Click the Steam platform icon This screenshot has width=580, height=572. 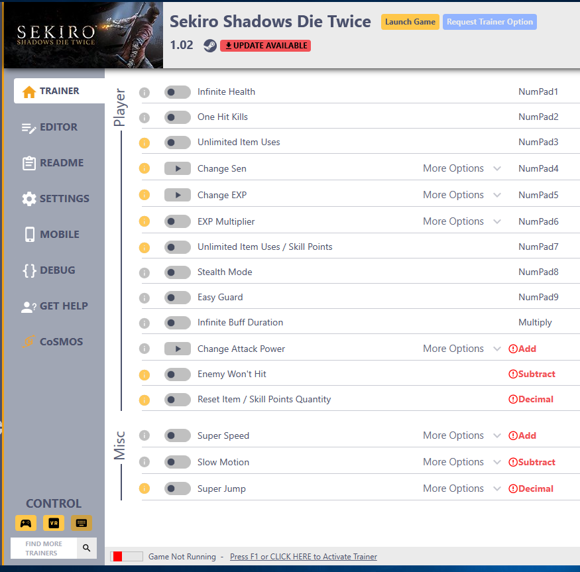coord(210,46)
